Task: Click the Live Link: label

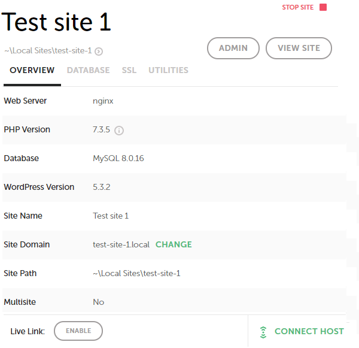Action: pyautogui.click(x=28, y=331)
